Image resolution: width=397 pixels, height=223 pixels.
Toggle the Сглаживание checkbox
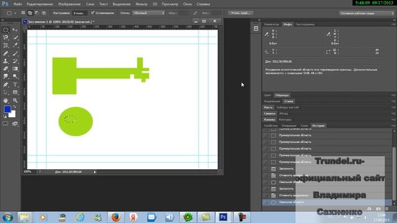click(92, 13)
